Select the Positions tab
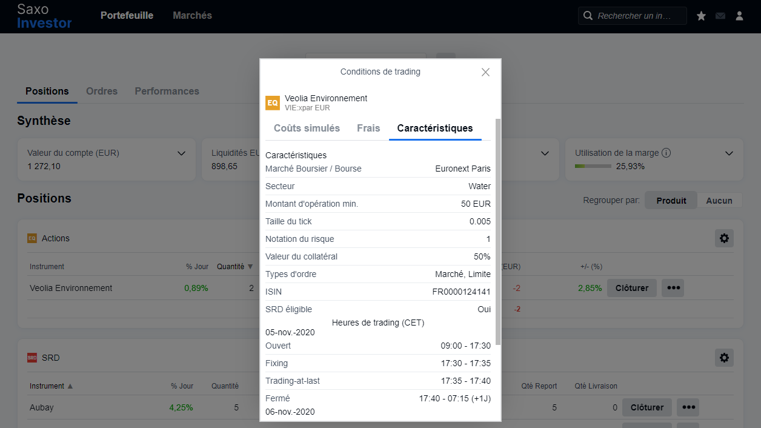This screenshot has height=428, width=761. click(x=47, y=91)
